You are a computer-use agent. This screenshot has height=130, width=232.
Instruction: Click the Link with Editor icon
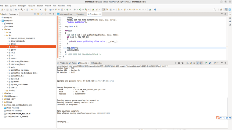point(38,14)
